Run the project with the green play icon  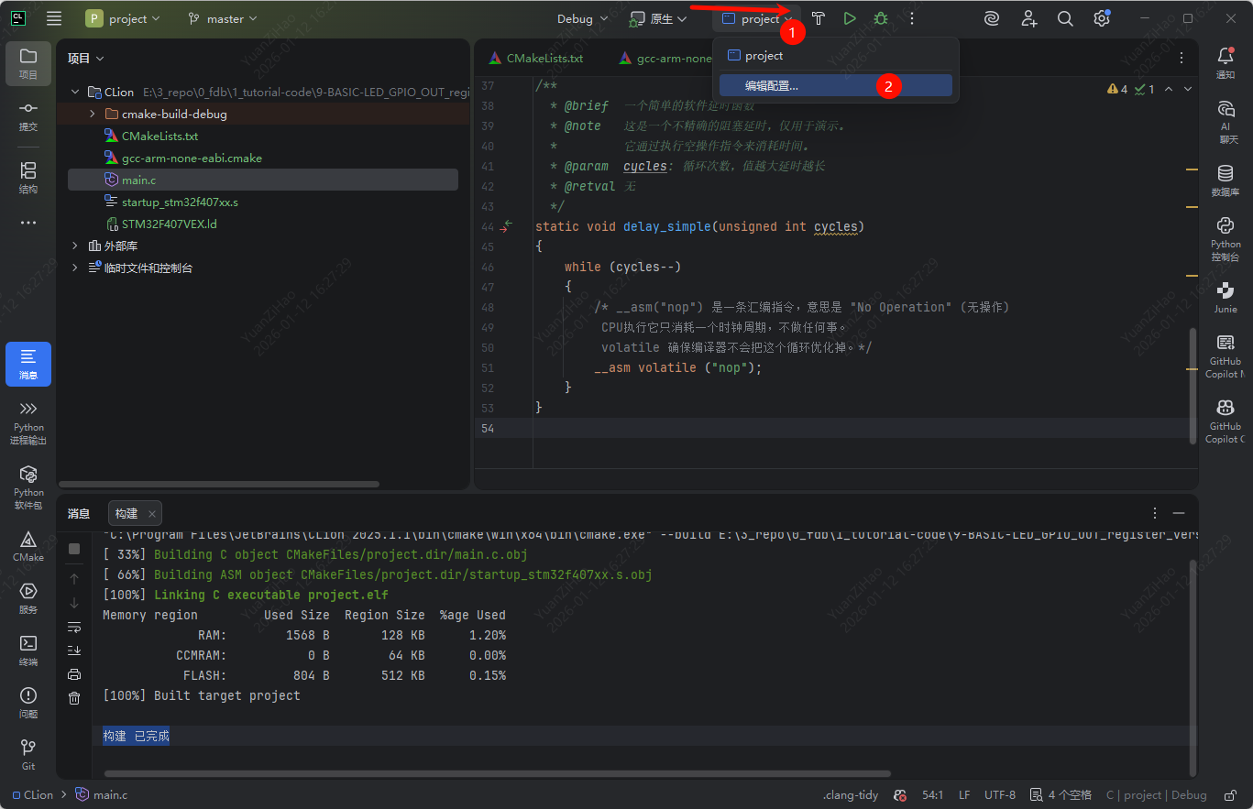850,18
